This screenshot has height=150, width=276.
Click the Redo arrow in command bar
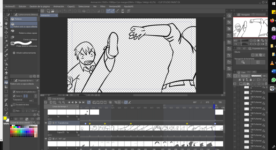point(70,11)
